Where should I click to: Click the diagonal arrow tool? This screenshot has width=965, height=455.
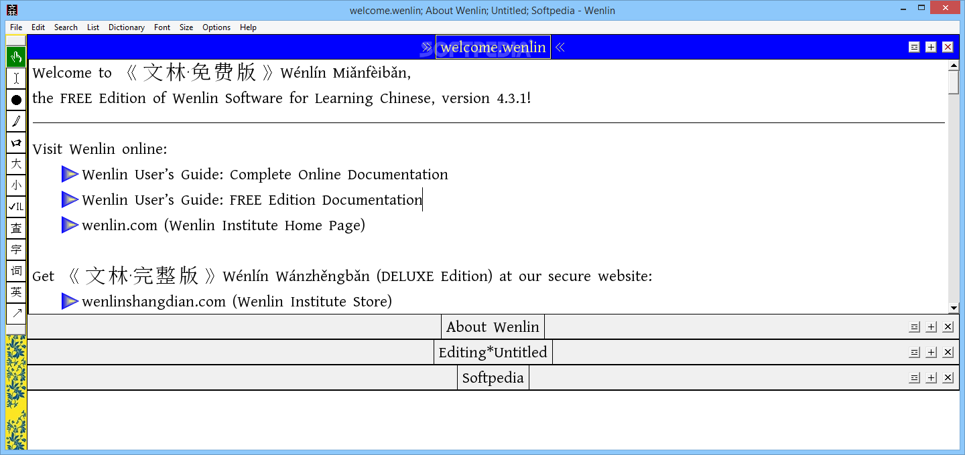(x=16, y=314)
